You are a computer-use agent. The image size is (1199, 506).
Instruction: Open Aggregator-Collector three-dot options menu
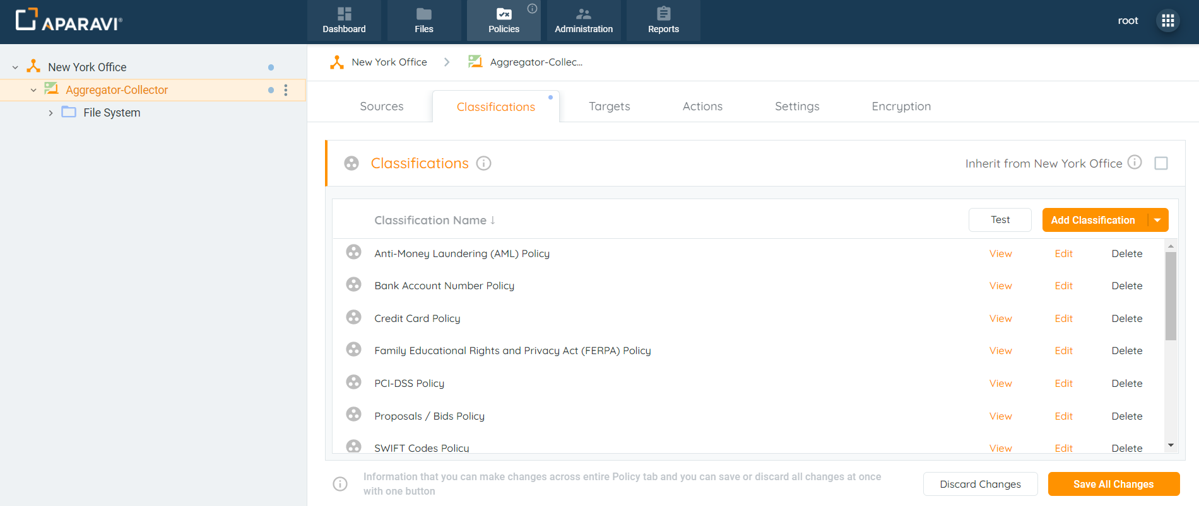point(286,90)
